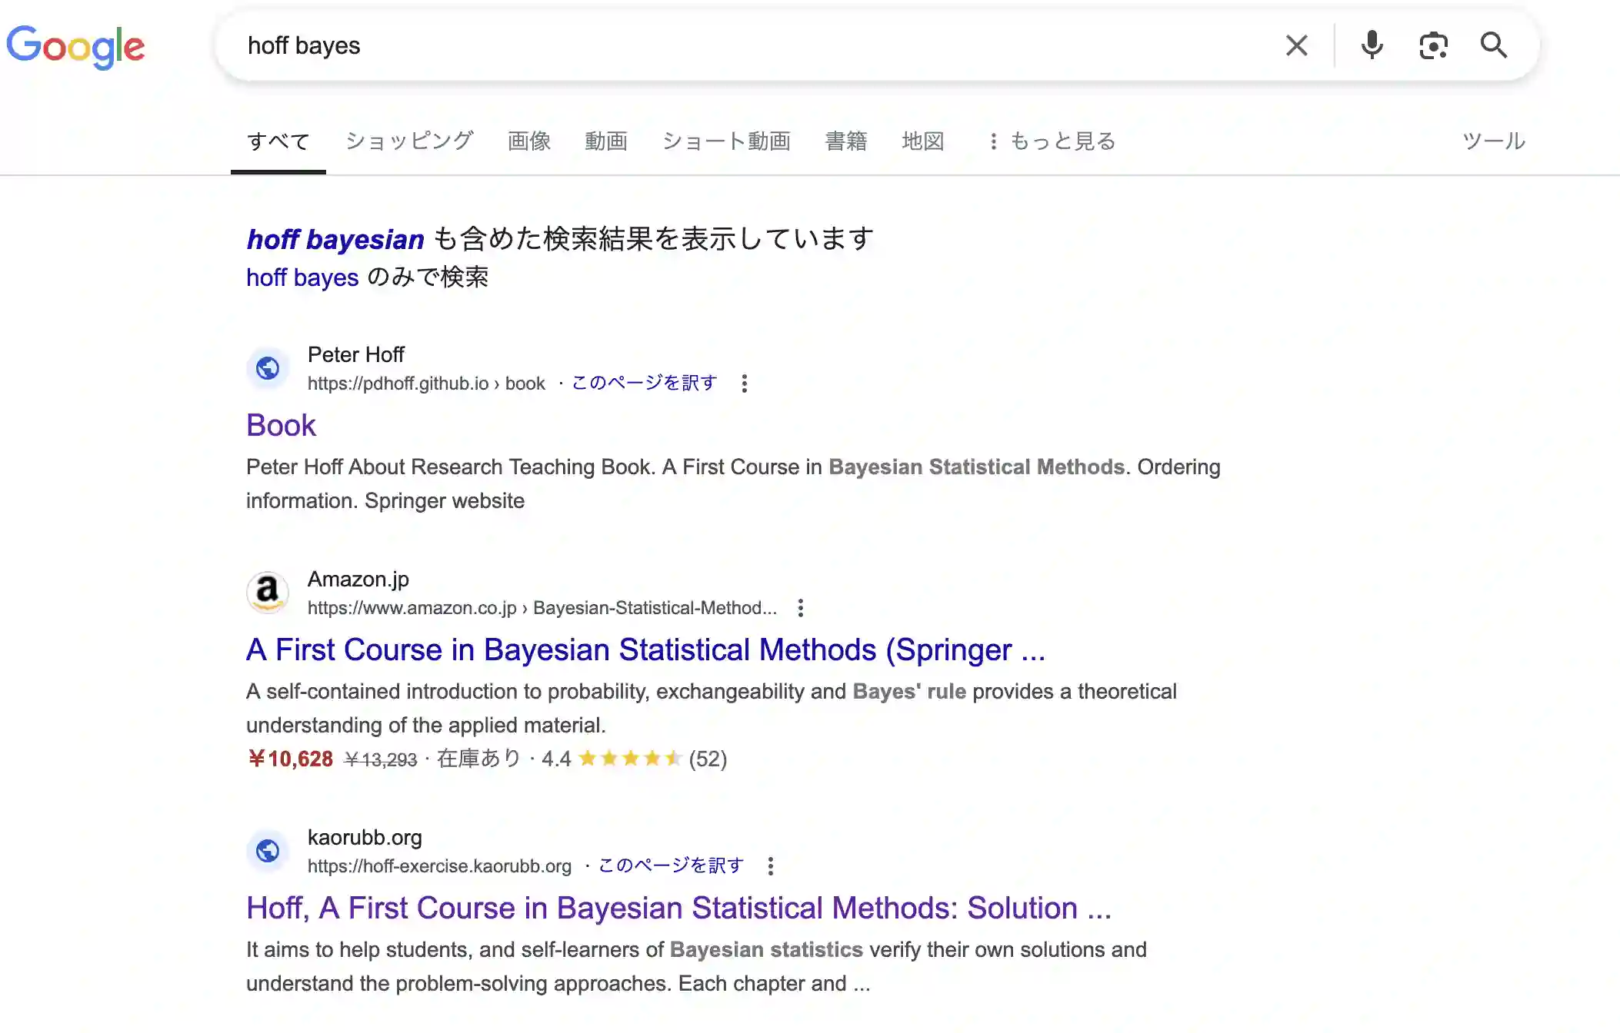Open Google Lens image search icon
Screen dimensions: 1620x1033
pyautogui.click(x=1433, y=45)
